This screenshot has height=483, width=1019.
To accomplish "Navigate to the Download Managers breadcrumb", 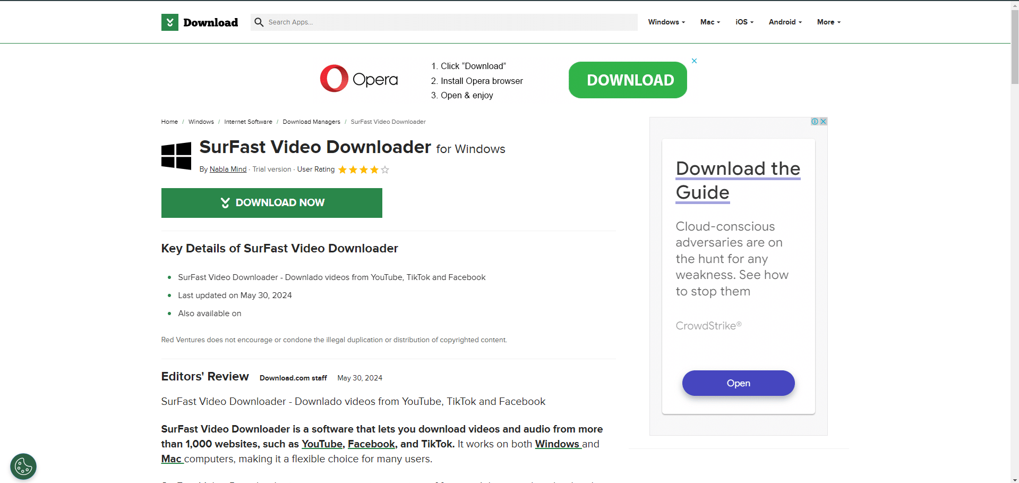I will click(311, 122).
